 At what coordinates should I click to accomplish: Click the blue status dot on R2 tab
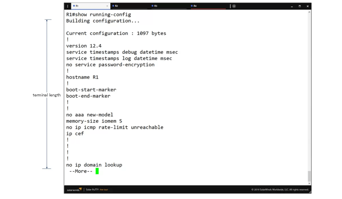coord(113,6)
